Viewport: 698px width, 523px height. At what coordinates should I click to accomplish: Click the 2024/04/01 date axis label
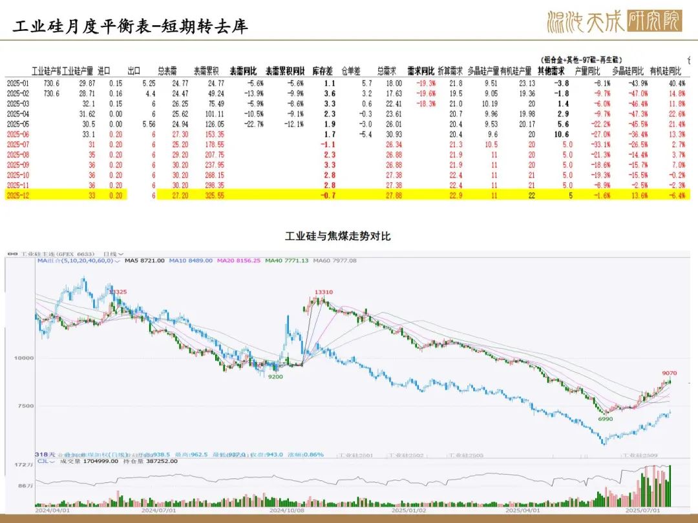52,510
